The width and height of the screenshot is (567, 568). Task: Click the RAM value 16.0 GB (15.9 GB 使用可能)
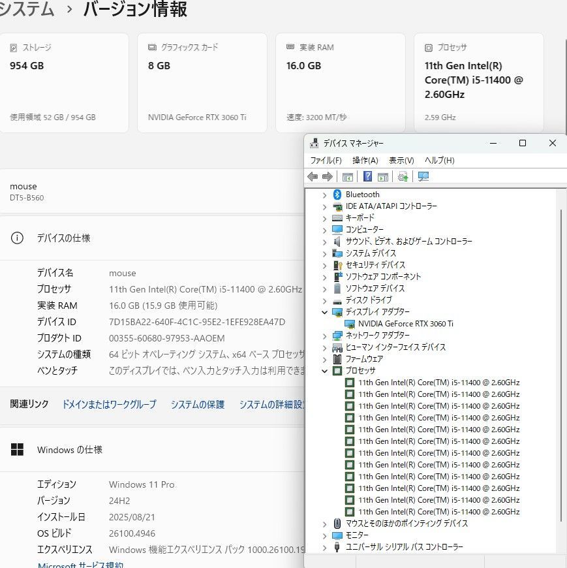tap(163, 306)
